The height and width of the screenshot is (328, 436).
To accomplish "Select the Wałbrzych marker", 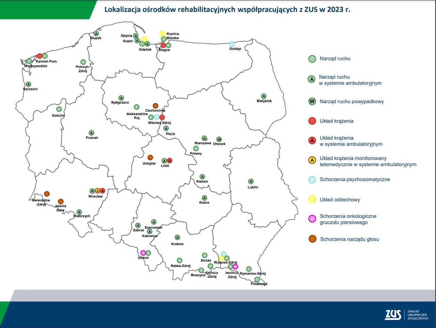I will (x=79, y=212).
